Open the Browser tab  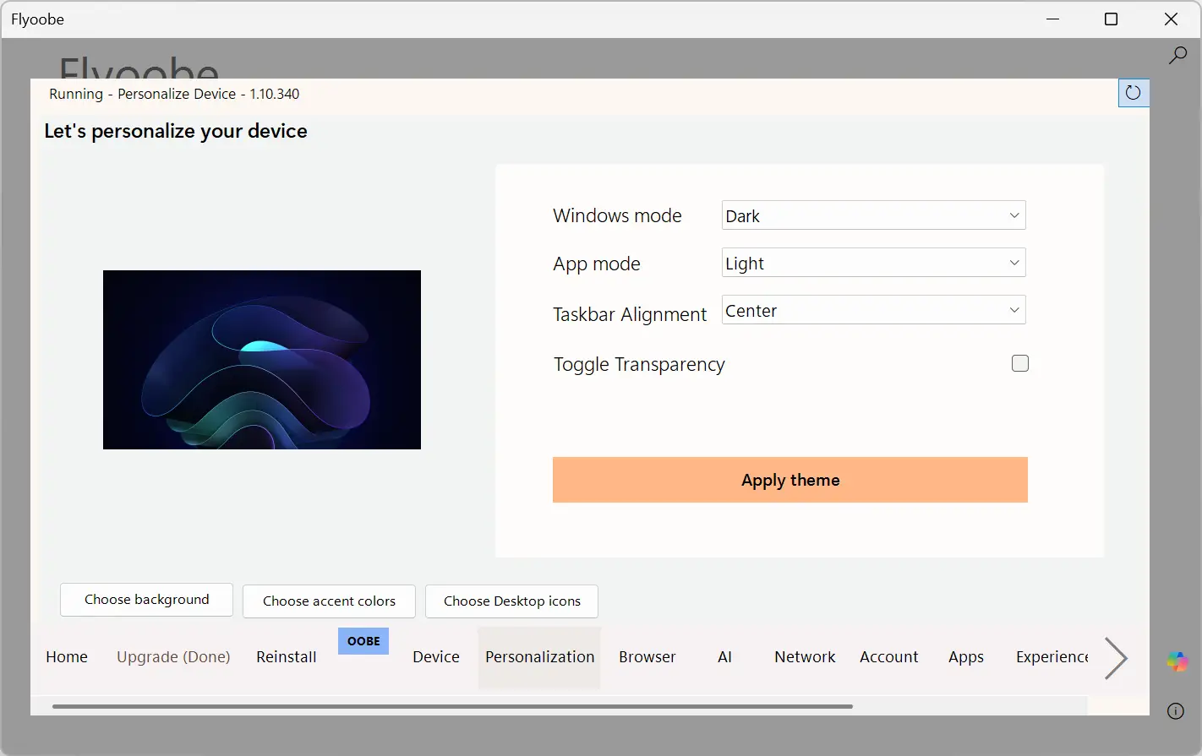[647, 657]
